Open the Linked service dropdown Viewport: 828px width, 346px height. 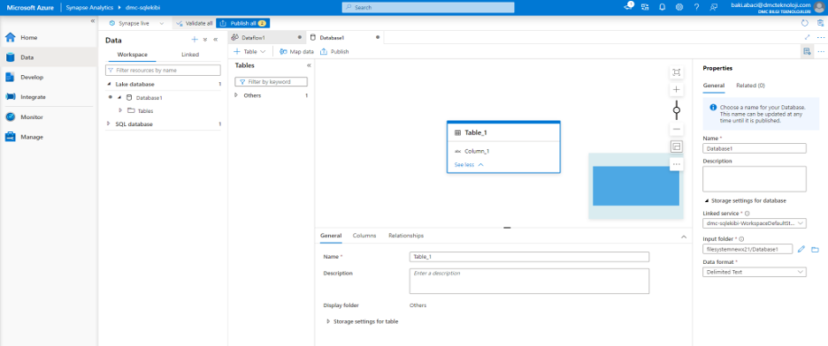[x=755, y=223]
